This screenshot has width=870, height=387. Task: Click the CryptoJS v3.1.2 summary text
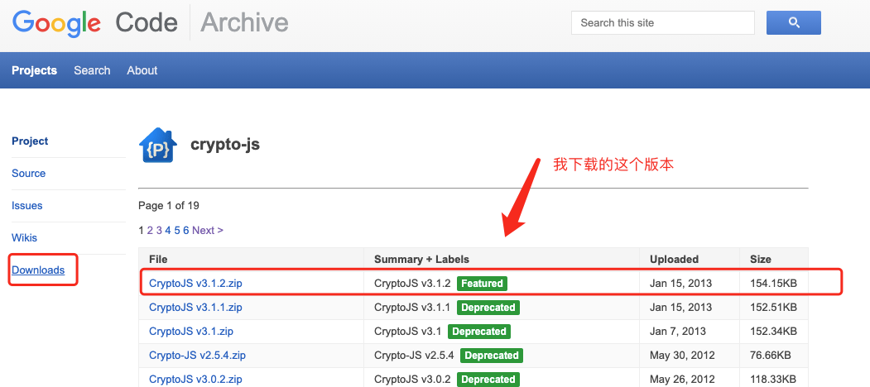click(x=412, y=284)
